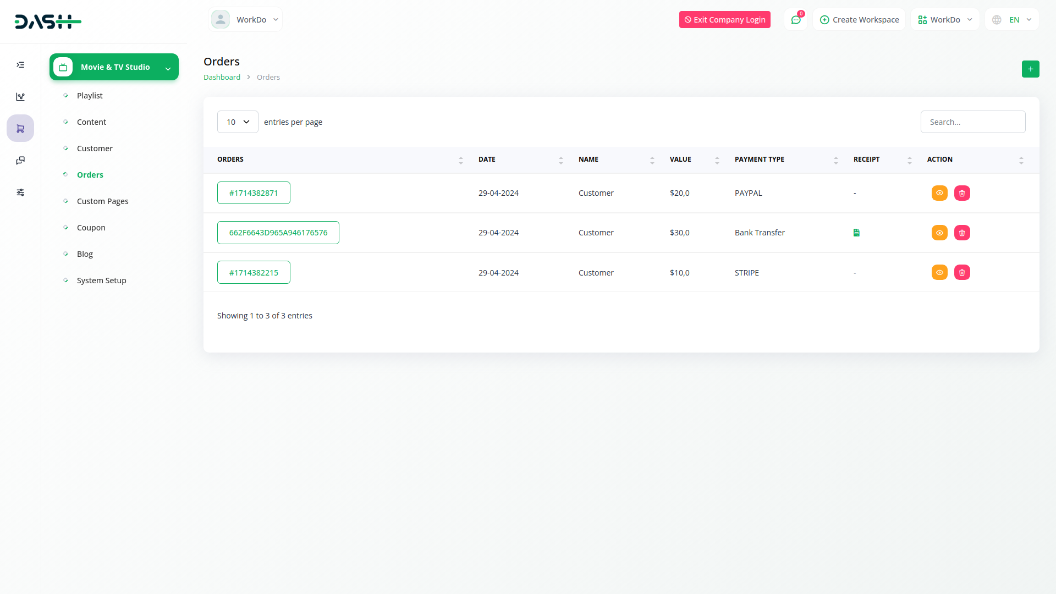This screenshot has height=594, width=1056.
Task: View Bank Transfer order with eye icon
Action: click(x=939, y=233)
